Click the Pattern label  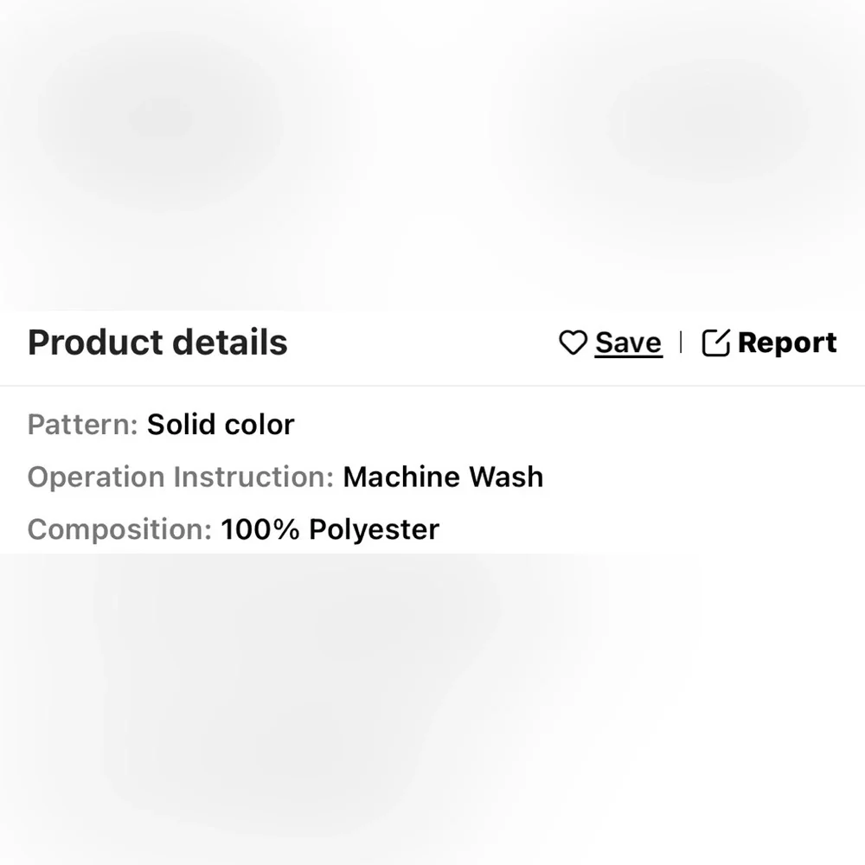[82, 424]
